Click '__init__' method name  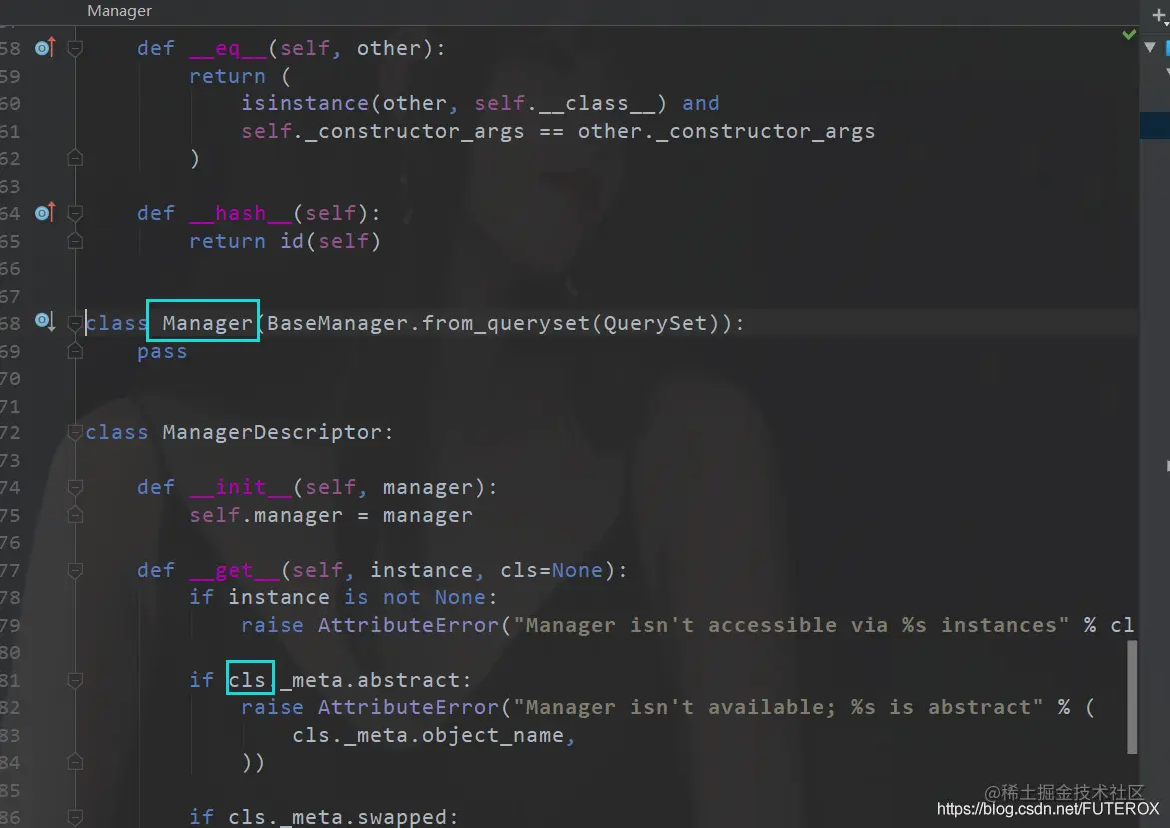[x=241, y=487]
